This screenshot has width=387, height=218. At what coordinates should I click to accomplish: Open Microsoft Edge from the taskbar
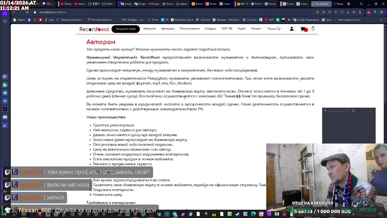click(x=253, y=214)
